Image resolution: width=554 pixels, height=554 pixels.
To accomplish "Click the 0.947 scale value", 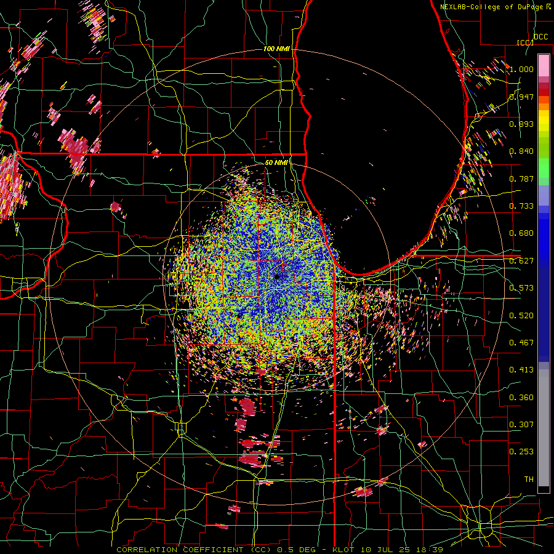I will point(521,97).
